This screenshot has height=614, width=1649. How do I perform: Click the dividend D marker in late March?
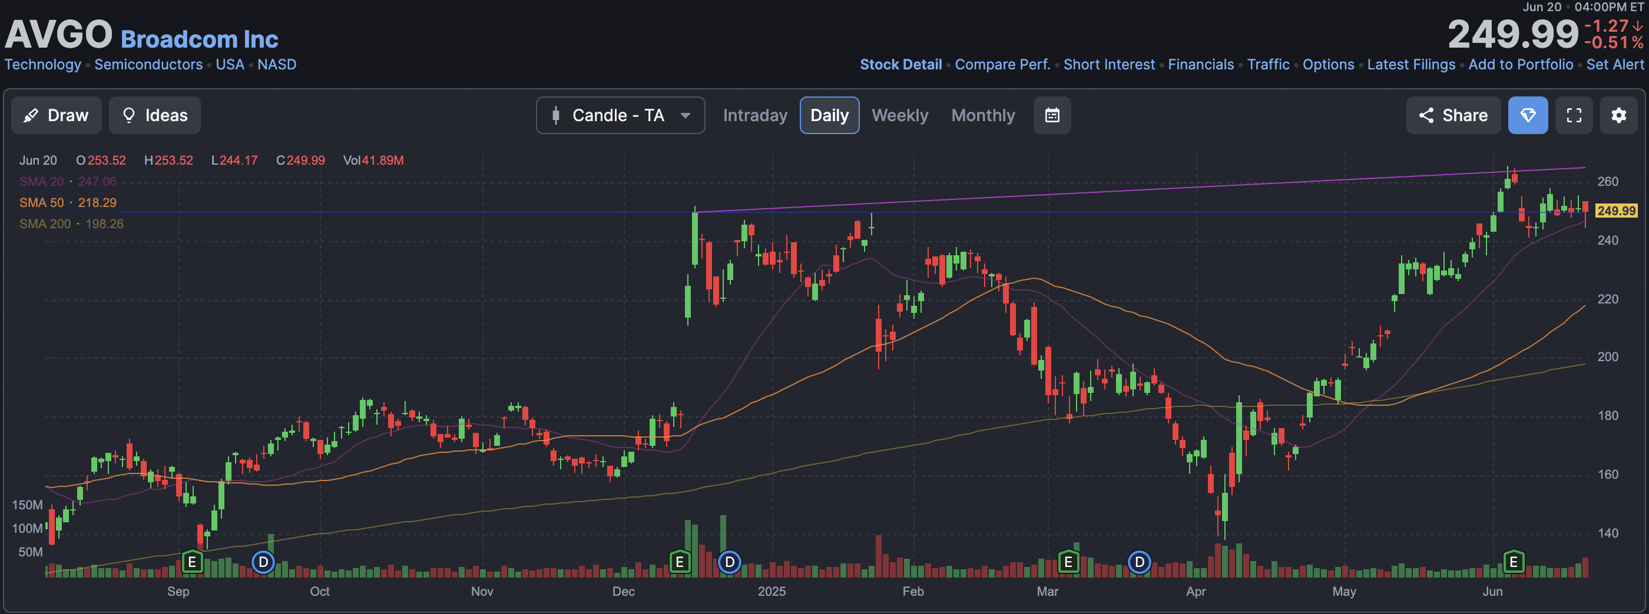click(1139, 562)
